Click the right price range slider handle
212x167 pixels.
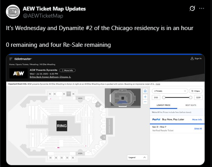[190, 98]
